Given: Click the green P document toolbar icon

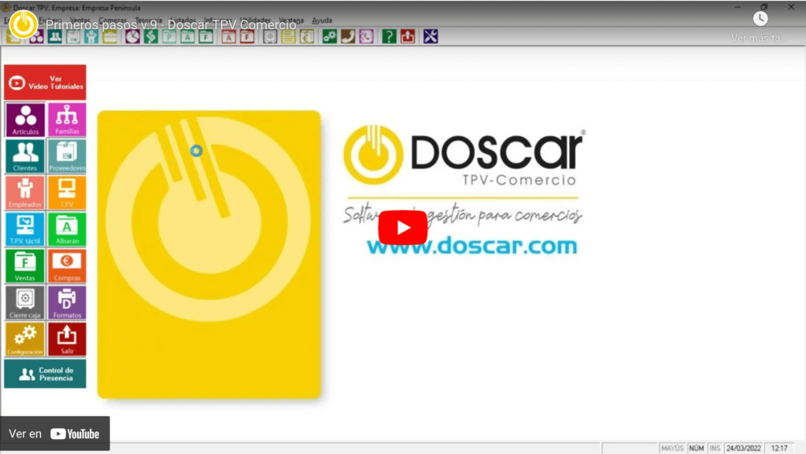Looking at the screenshot, I should 169,37.
